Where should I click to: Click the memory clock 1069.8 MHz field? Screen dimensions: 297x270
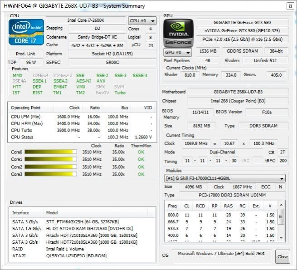click(196, 143)
